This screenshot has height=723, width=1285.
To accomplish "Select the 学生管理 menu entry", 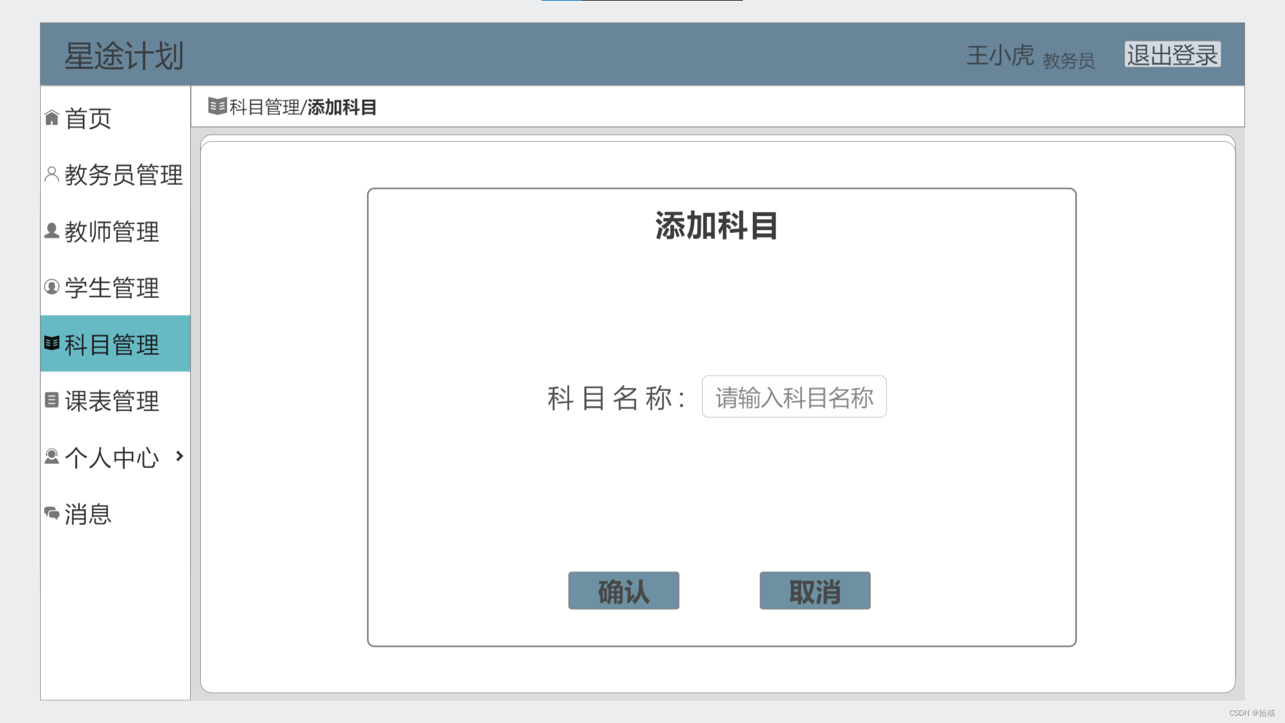I will [112, 288].
